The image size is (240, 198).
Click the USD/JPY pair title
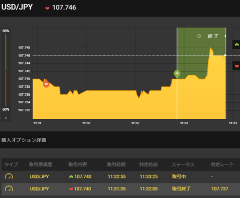[17, 7]
